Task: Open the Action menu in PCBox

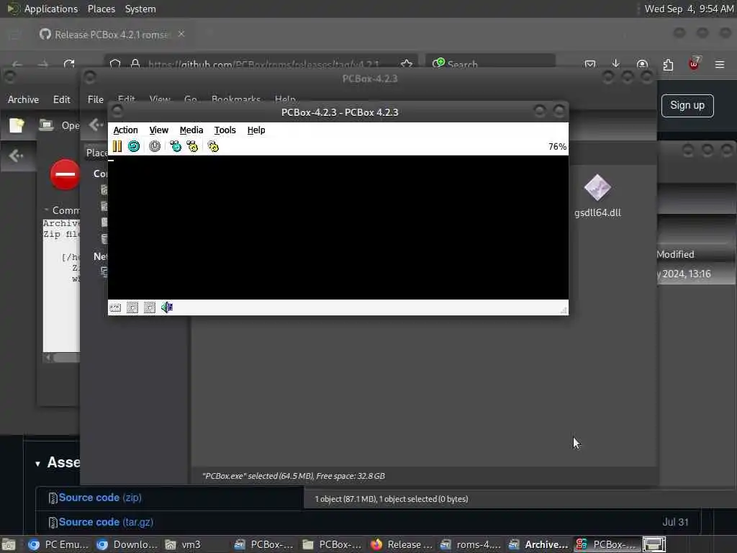Action: tap(125, 130)
